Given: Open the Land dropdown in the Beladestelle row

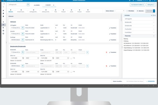Looking at the screenshot, I should pyautogui.click(x=59, y=52).
